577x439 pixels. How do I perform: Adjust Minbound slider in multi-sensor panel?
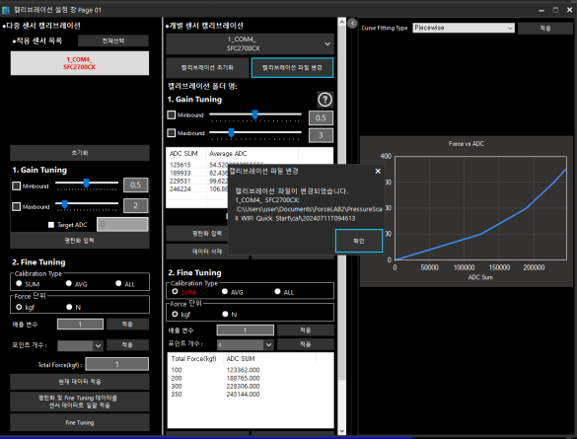click(87, 183)
